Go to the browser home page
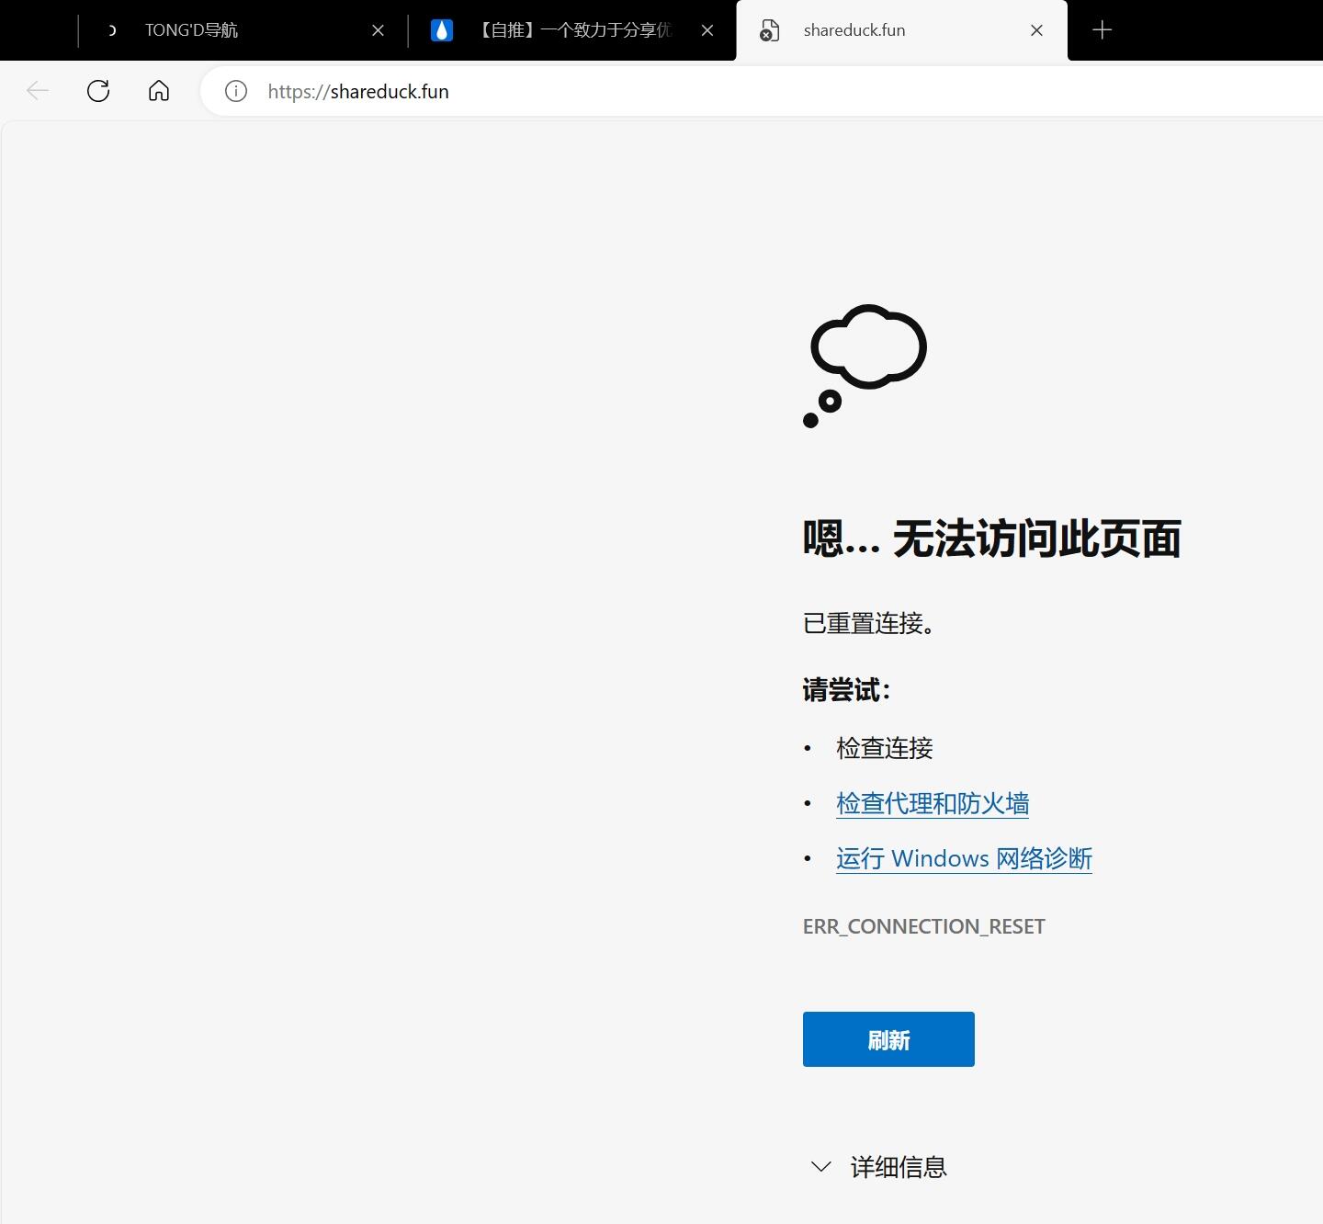This screenshot has width=1323, height=1224. pos(159,91)
